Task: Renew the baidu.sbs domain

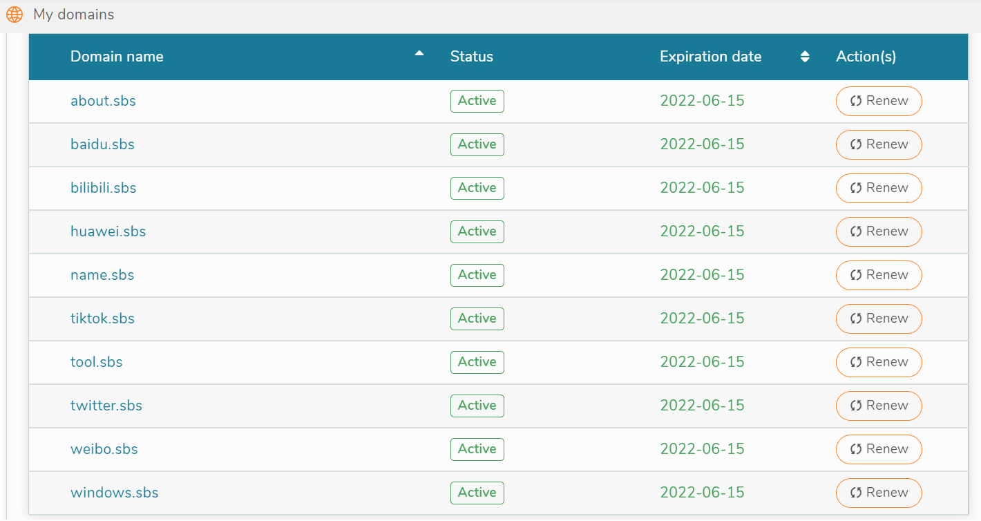Action: point(879,144)
